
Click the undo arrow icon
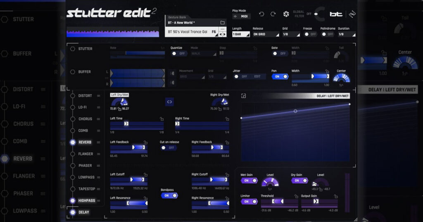pos(261,14)
